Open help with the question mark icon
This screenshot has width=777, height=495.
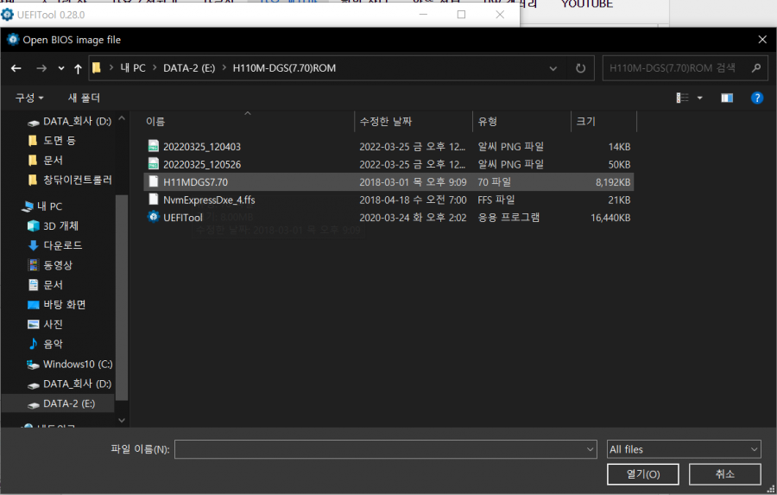click(756, 98)
